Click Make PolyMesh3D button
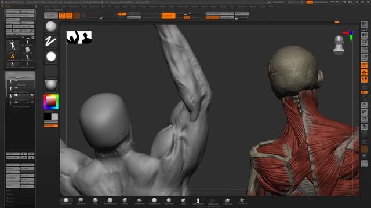371x208 pixels. click(24, 27)
